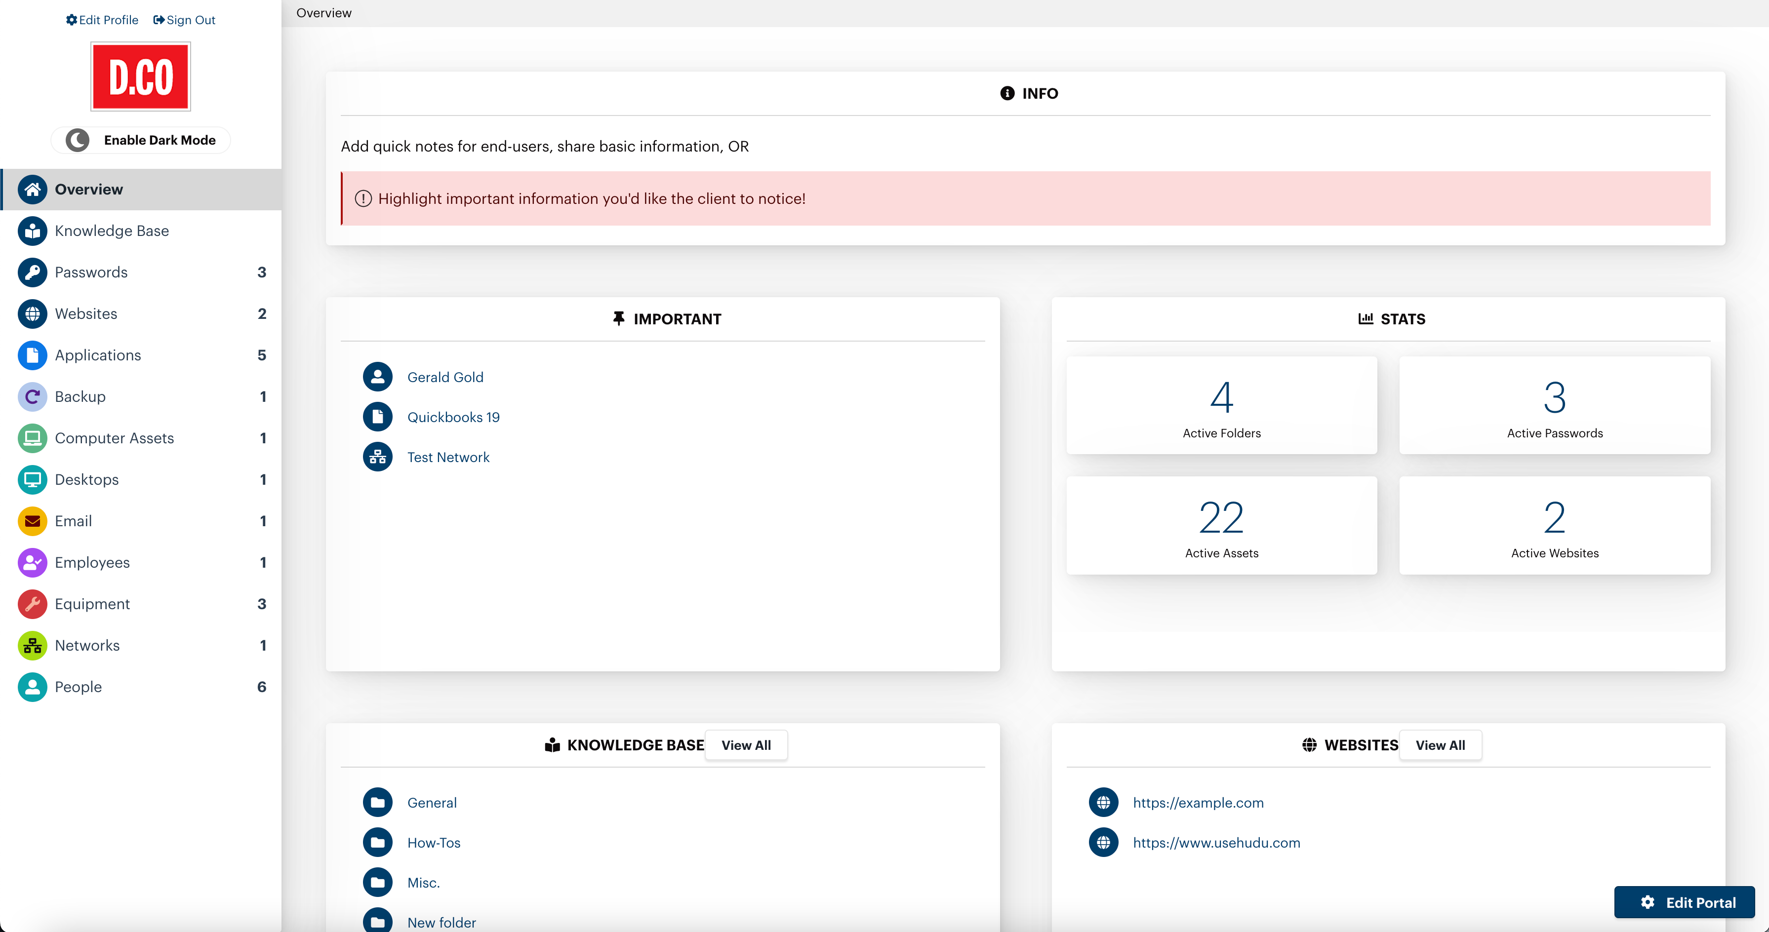Click the Applications document icon
This screenshot has width=1769, height=932.
tap(32, 355)
